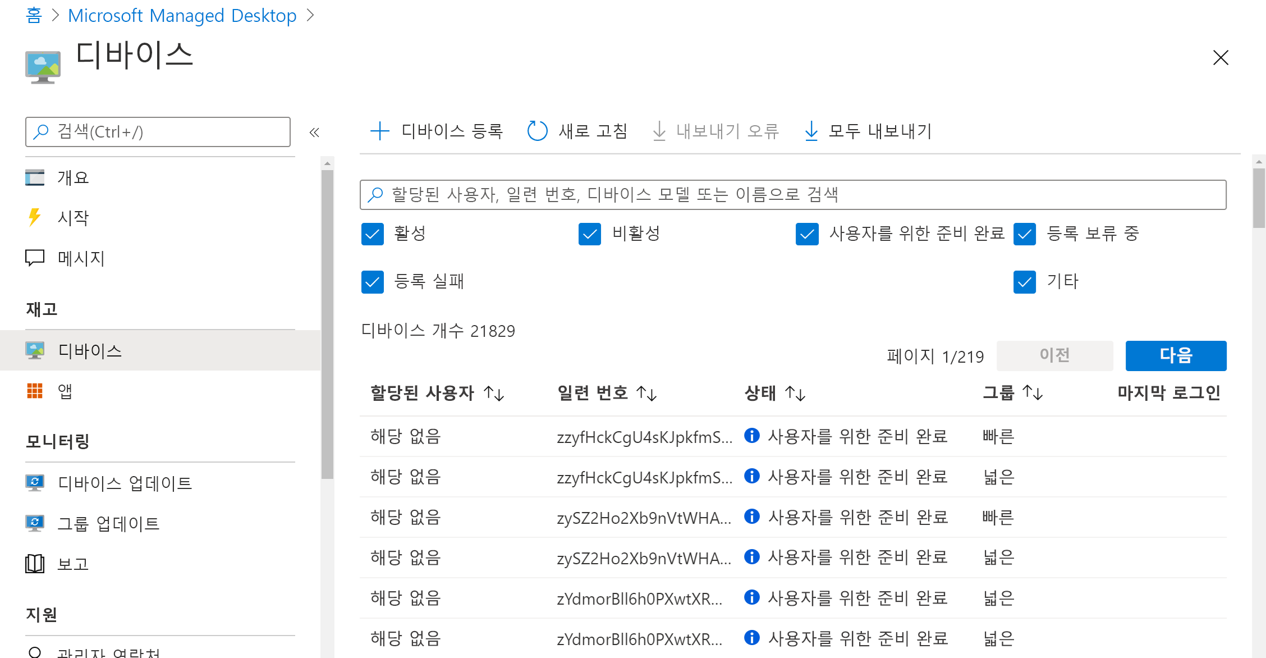1266x658 pixels.
Task: Toggle the 비활성 checkbox filter
Action: click(x=589, y=234)
